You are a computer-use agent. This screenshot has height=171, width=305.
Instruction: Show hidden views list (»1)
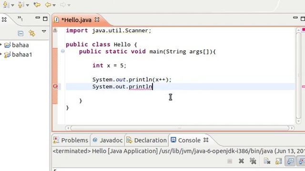tap(20, 19)
